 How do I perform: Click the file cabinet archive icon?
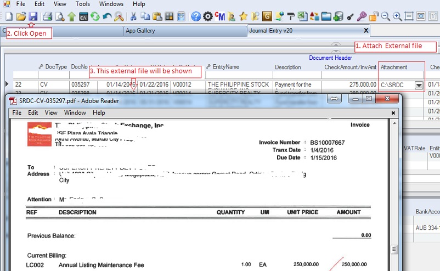(182, 16)
